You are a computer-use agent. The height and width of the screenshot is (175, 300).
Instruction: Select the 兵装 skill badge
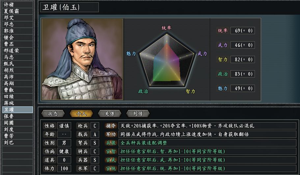click(111, 143)
